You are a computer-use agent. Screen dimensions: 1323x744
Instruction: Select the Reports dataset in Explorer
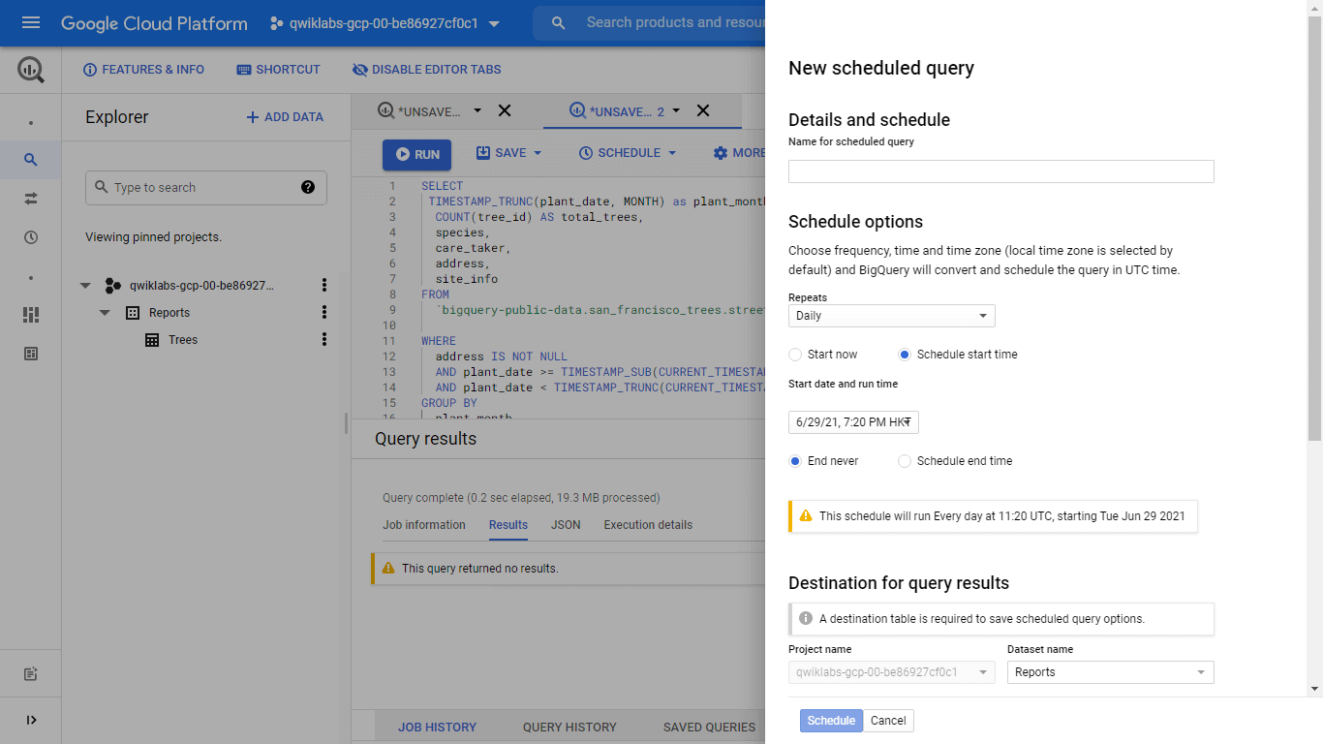click(169, 313)
